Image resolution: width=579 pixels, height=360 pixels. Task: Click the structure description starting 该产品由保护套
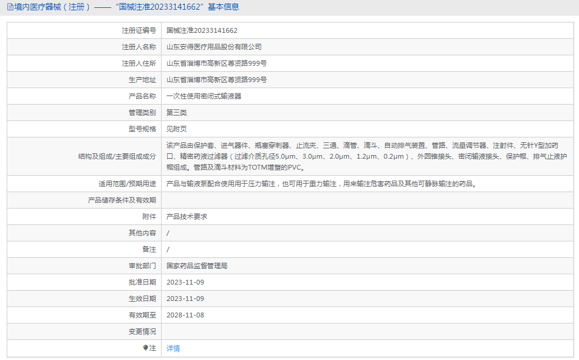pyautogui.click(x=366, y=156)
